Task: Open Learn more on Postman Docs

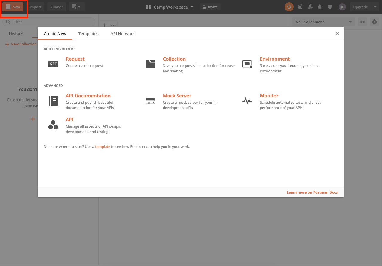Action: (x=312, y=192)
